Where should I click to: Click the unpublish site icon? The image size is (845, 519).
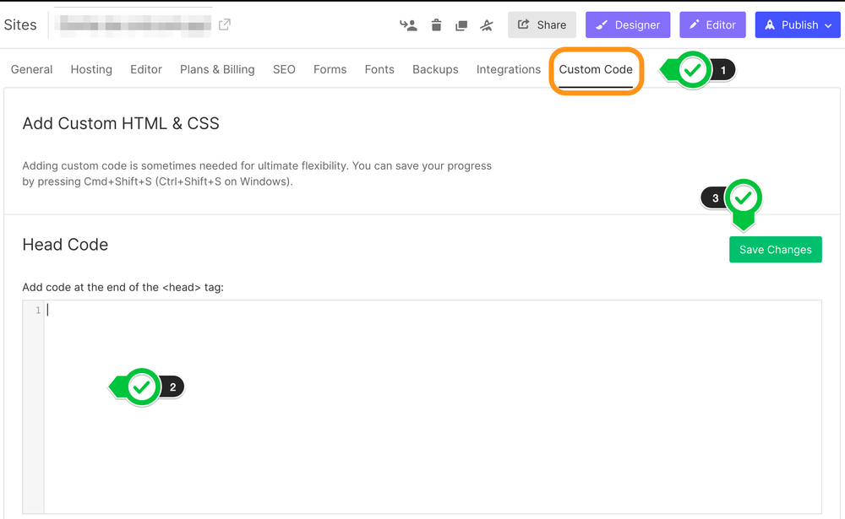[x=487, y=25]
